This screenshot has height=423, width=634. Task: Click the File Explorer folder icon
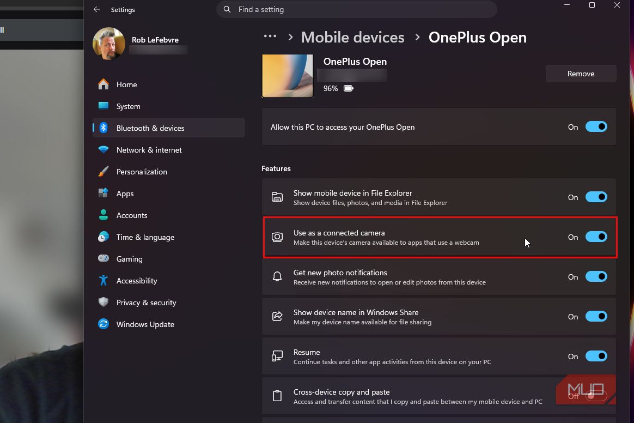point(277,197)
